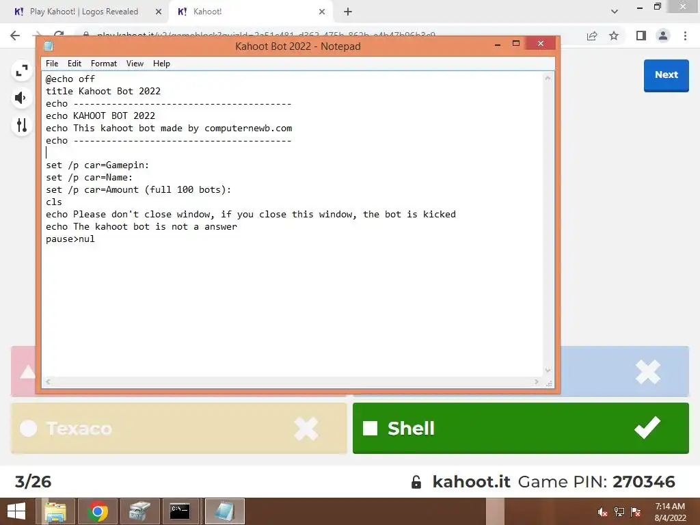Screen dimensions: 700x525
Task: Click 'computernewb.com' text in Notepad
Action: (x=248, y=128)
